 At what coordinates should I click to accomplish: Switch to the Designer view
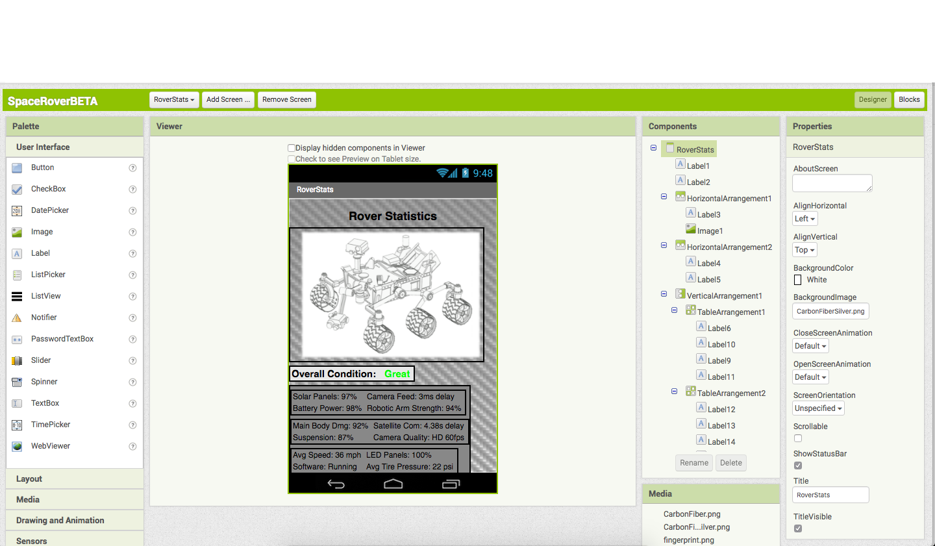(x=873, y=100)
